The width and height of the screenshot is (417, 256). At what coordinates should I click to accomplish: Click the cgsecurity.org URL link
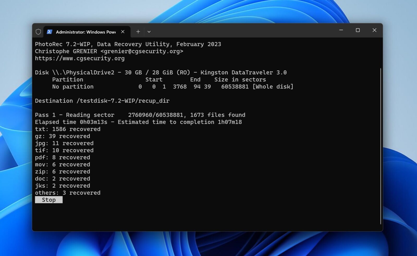[79, 58]
